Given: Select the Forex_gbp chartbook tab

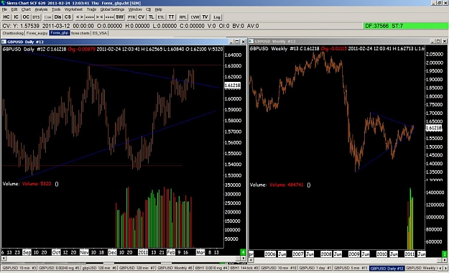Looking at the screenshot, I should point(60,33).
